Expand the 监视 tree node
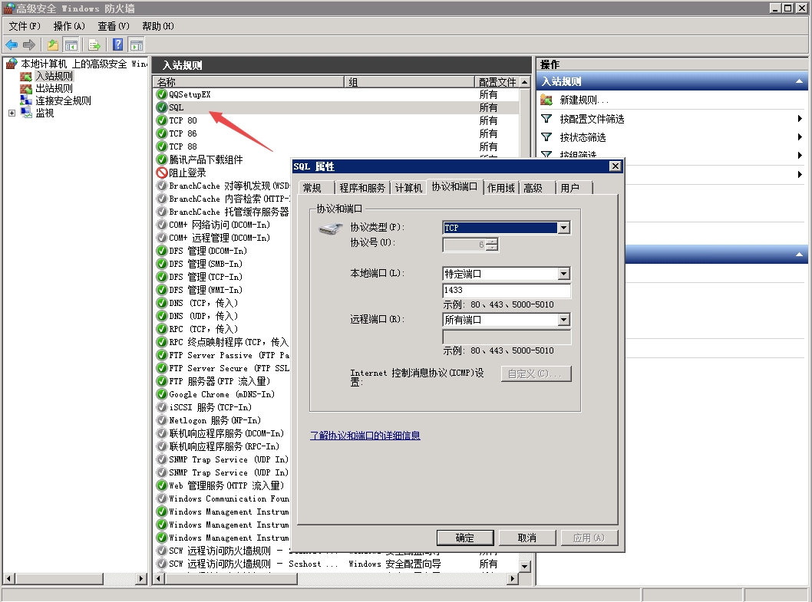 pyautogui.click(x=12, y=113)
